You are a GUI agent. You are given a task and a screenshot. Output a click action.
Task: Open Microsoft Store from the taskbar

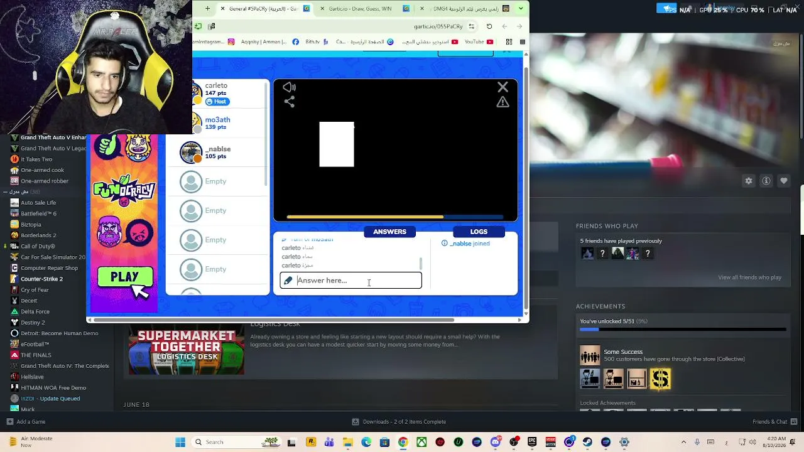point(384,442)
